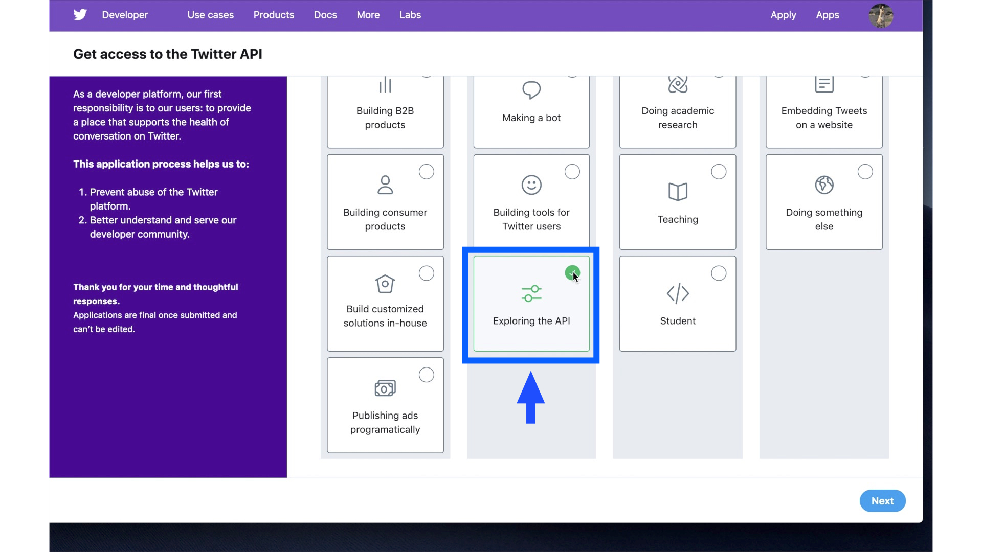Click the Publishing ads programmatically label
The image size is (982, 552).
point(385,423)
